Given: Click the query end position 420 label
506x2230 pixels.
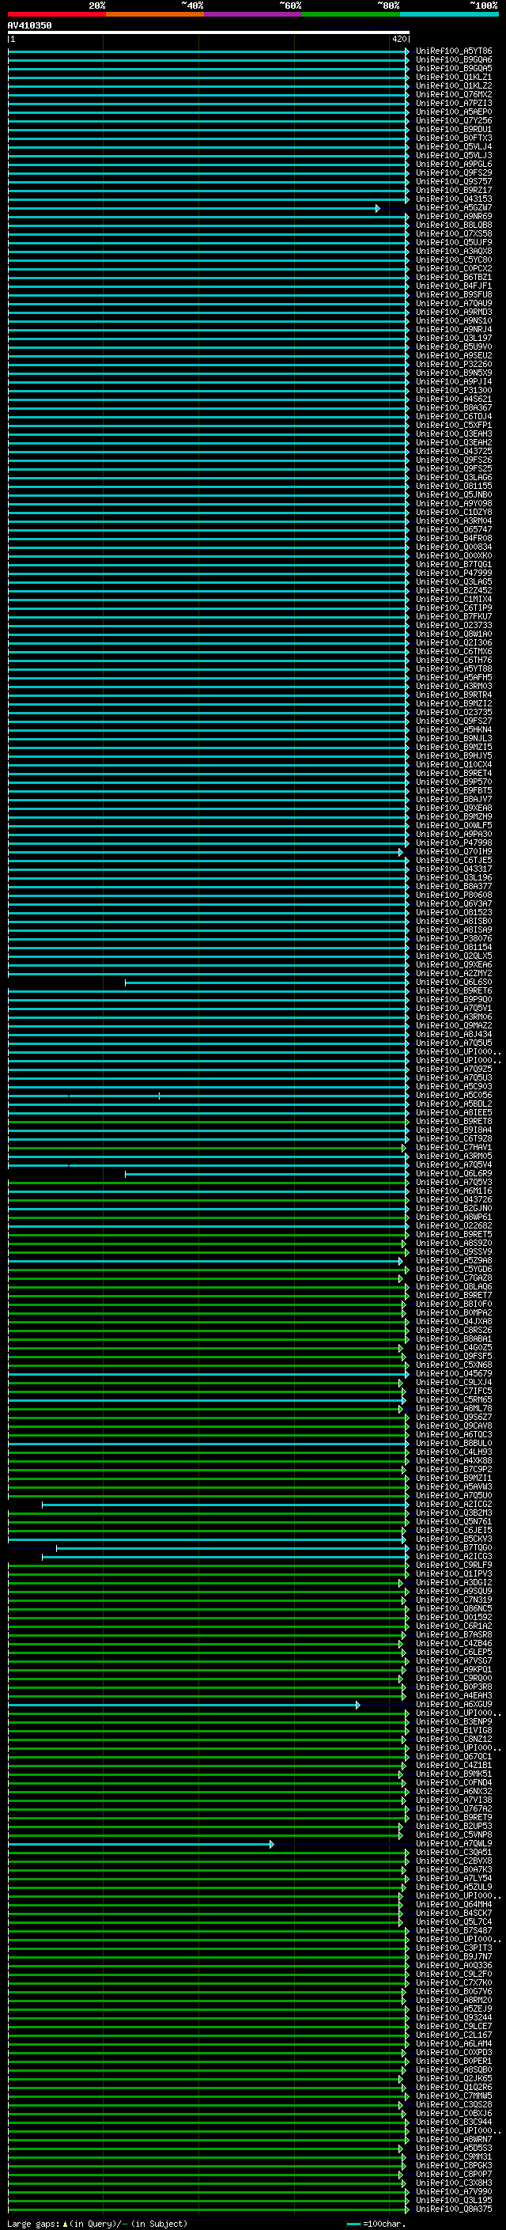Looking at the screenshot, I should click(398, 39).
